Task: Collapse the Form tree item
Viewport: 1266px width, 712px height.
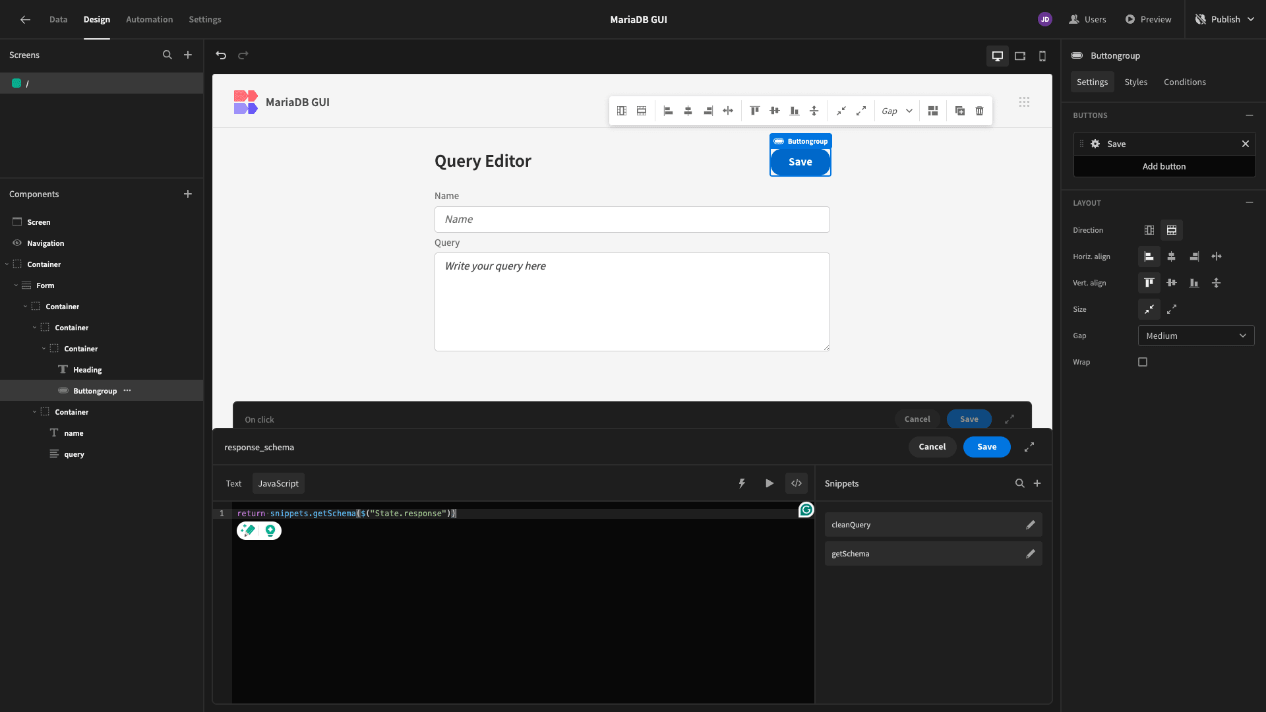Action: pyautogui.click(x=16, y=286)
